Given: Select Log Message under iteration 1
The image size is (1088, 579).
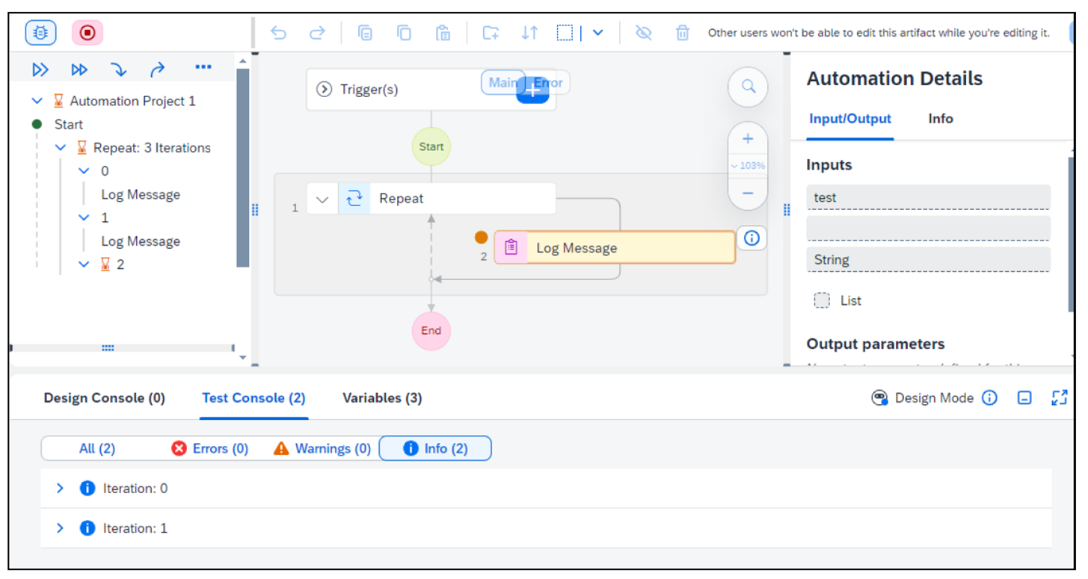Looking at the screenshot, I should 141,241.
